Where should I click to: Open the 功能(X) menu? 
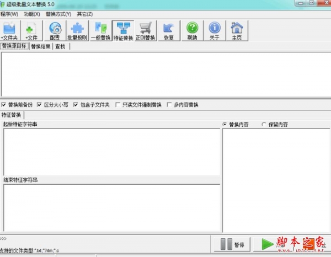tap(32, 14)
